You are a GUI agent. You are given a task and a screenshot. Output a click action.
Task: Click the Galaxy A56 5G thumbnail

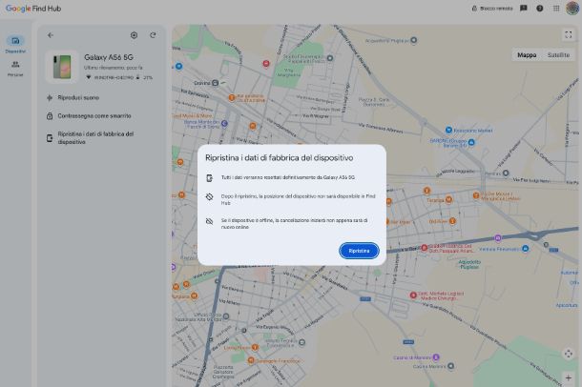(63, 67)
